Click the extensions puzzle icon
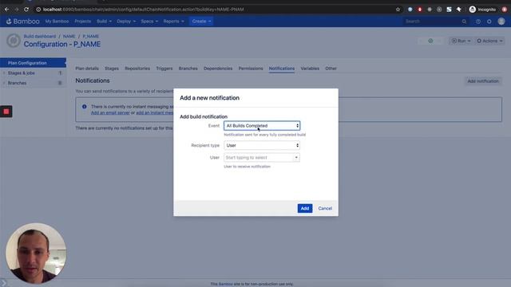The width and height of the screenshot is (511, 287). click(459, 10)
